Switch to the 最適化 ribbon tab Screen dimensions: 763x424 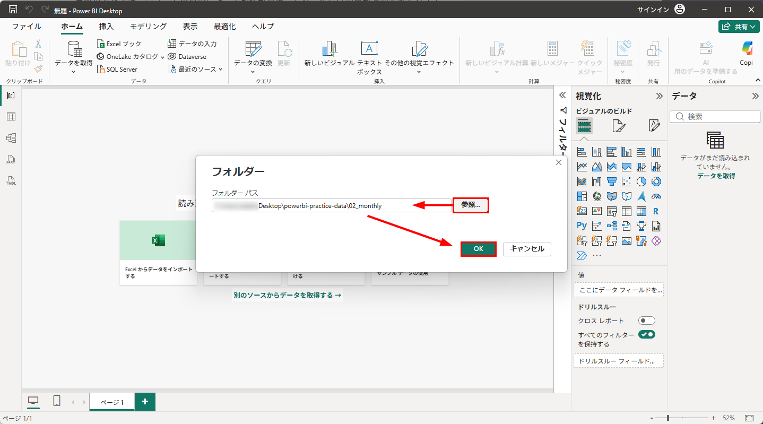point(225,27)
